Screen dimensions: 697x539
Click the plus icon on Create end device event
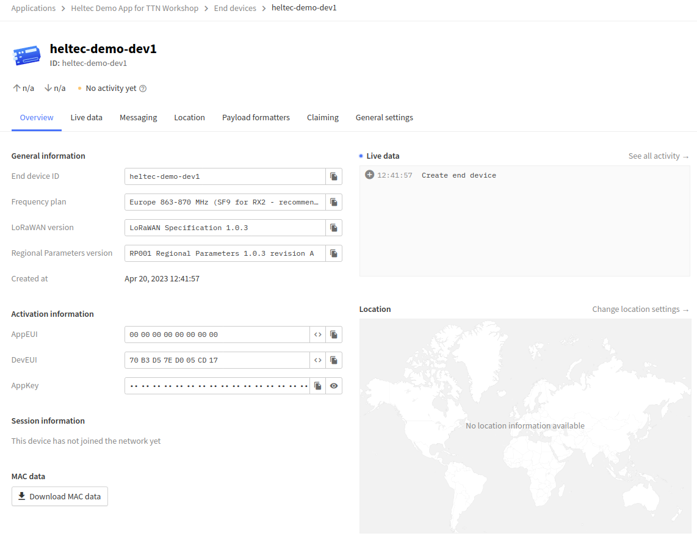tap(369, 175)
